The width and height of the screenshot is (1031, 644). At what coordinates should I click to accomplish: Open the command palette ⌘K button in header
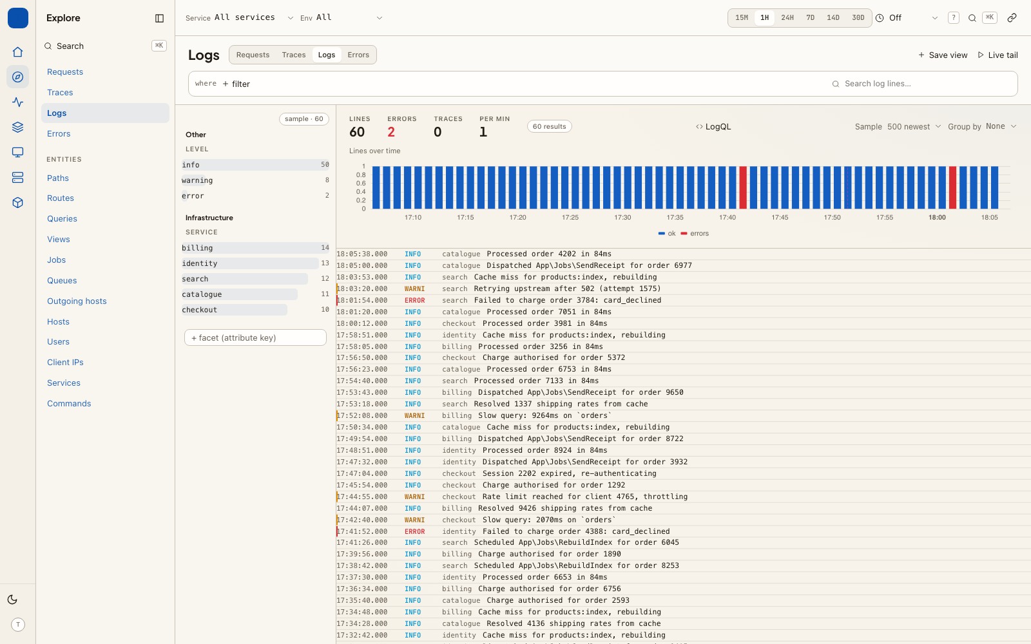(x=990, y=18)
